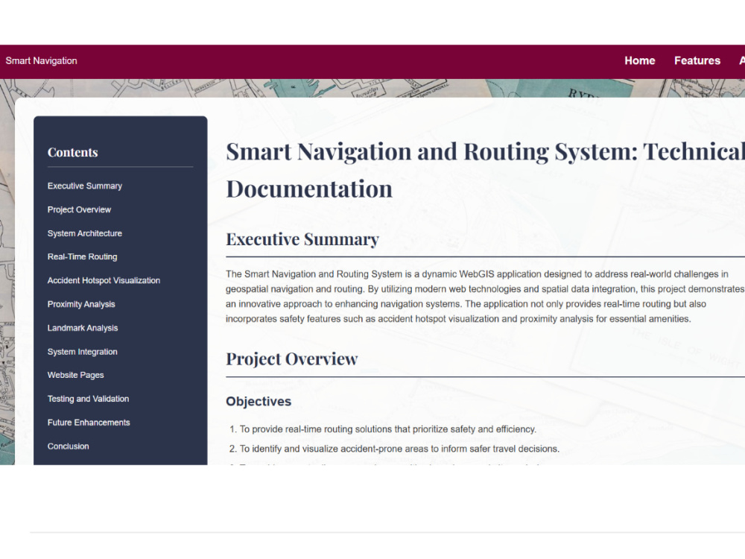Click the Executive Summary paragraph text
This screenshot has width=745, height=559.
(485, 296)
